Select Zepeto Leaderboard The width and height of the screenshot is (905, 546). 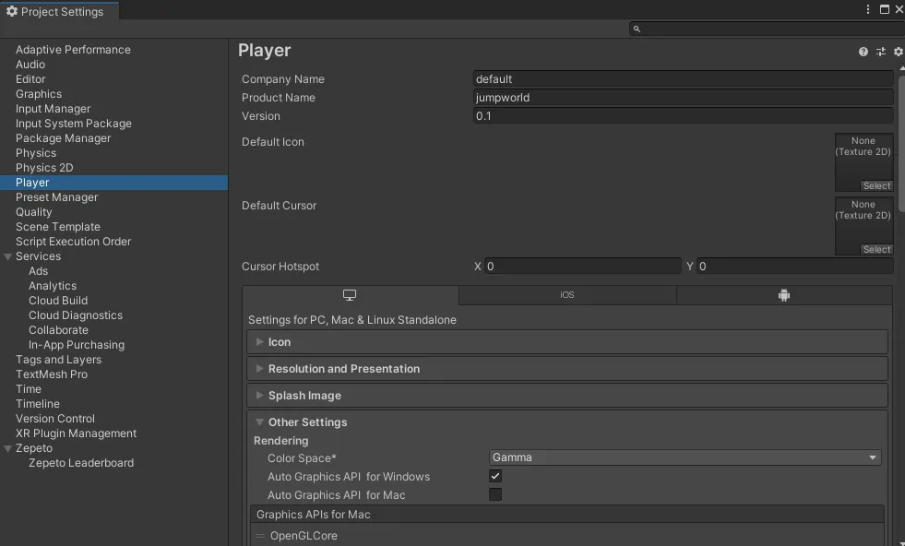point(81,463)
